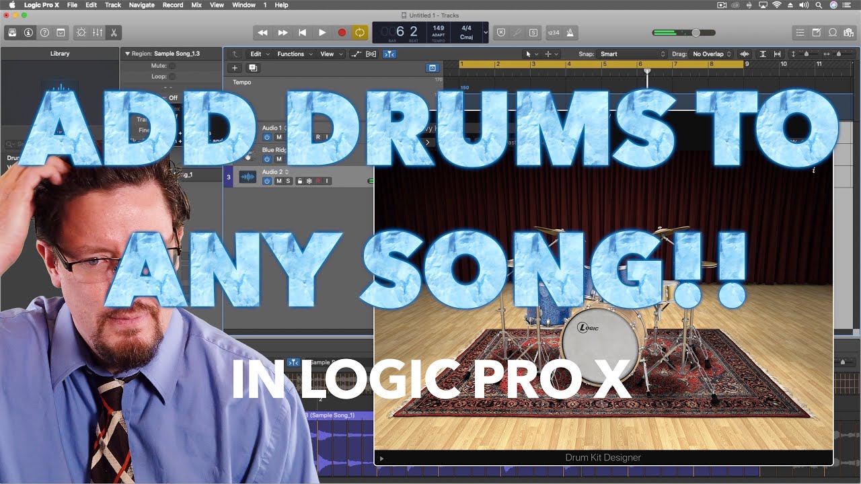The width and height of the screenshot is (861, 484).
Task: Click the Duplicate Track button
Action: point(253,68)
